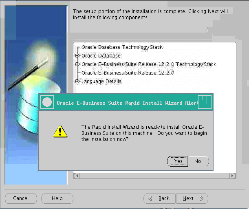Go to previous step with Back
Screen dimensions: 249x209
(x=160, y=198)
